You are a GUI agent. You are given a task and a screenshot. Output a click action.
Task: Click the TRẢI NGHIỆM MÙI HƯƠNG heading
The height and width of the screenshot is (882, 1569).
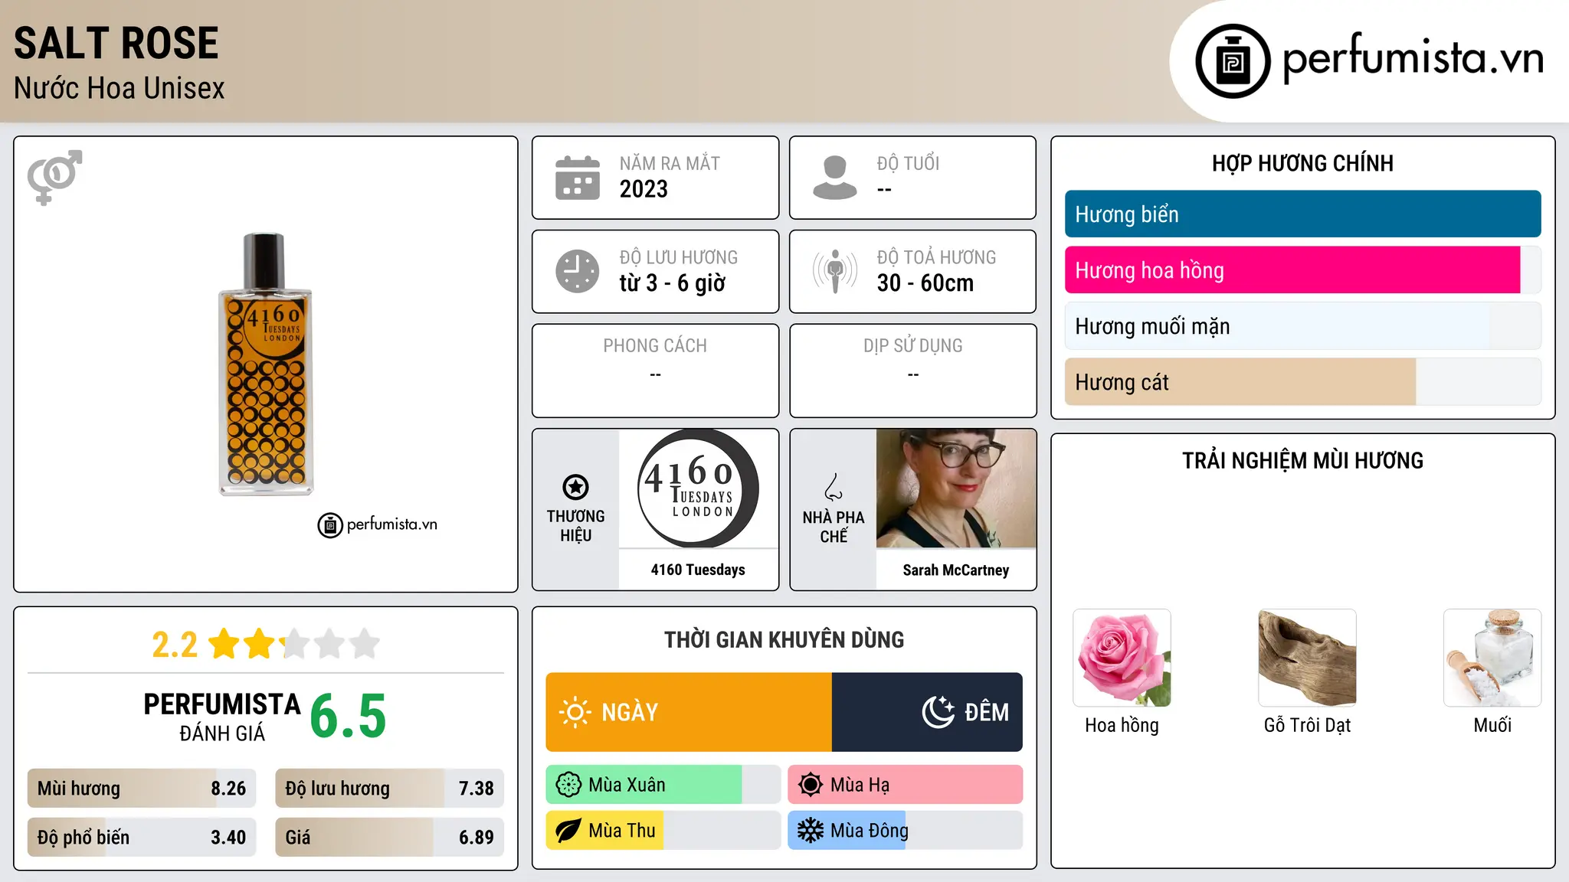pos(1302,461)
